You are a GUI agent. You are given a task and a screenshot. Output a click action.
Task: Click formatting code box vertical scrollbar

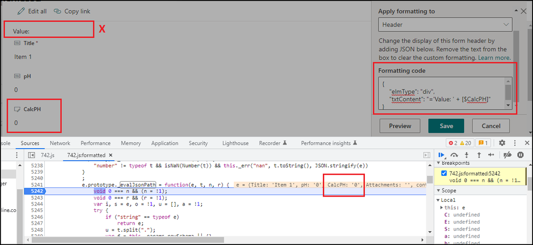[x=508, y=94]
